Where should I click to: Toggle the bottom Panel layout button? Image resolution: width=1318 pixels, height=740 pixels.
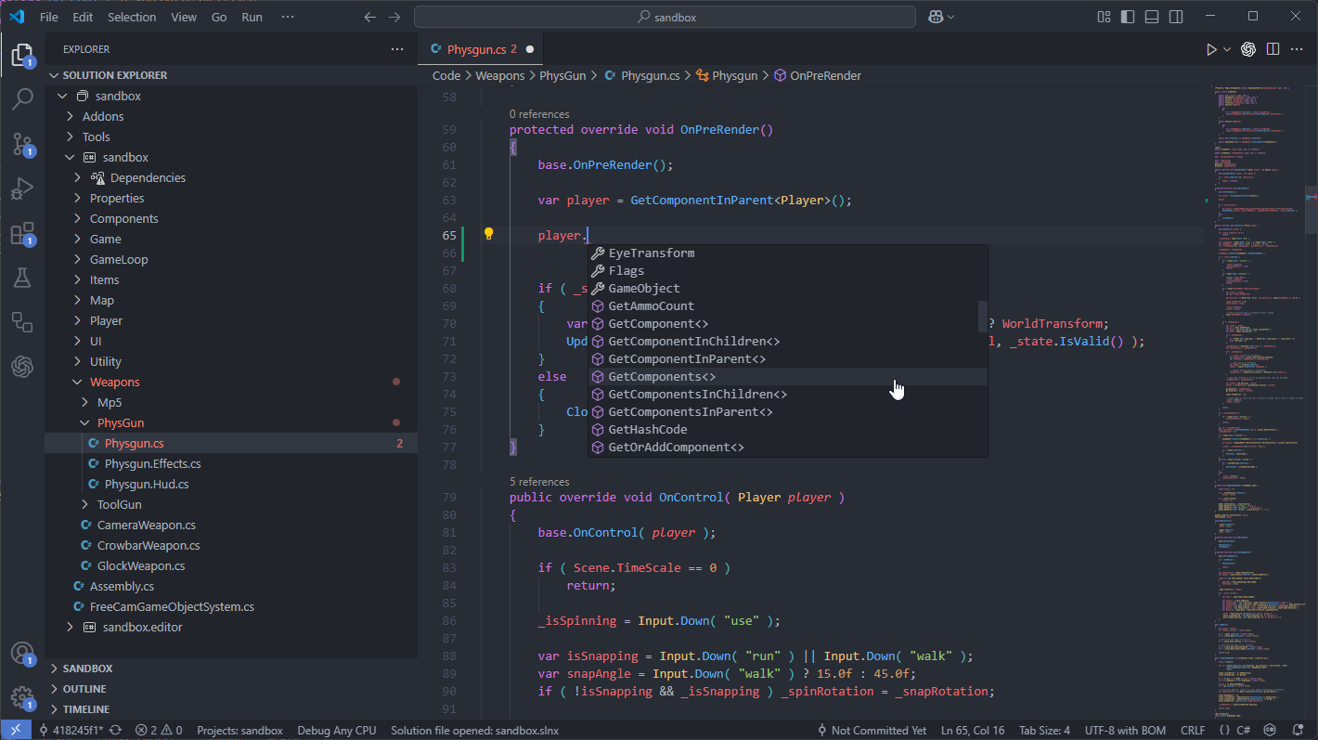(x=1152, y=17)
